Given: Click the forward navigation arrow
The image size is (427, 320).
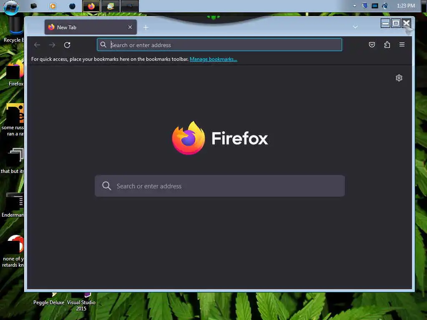Looking at the screenshot, I should point(52,45).
